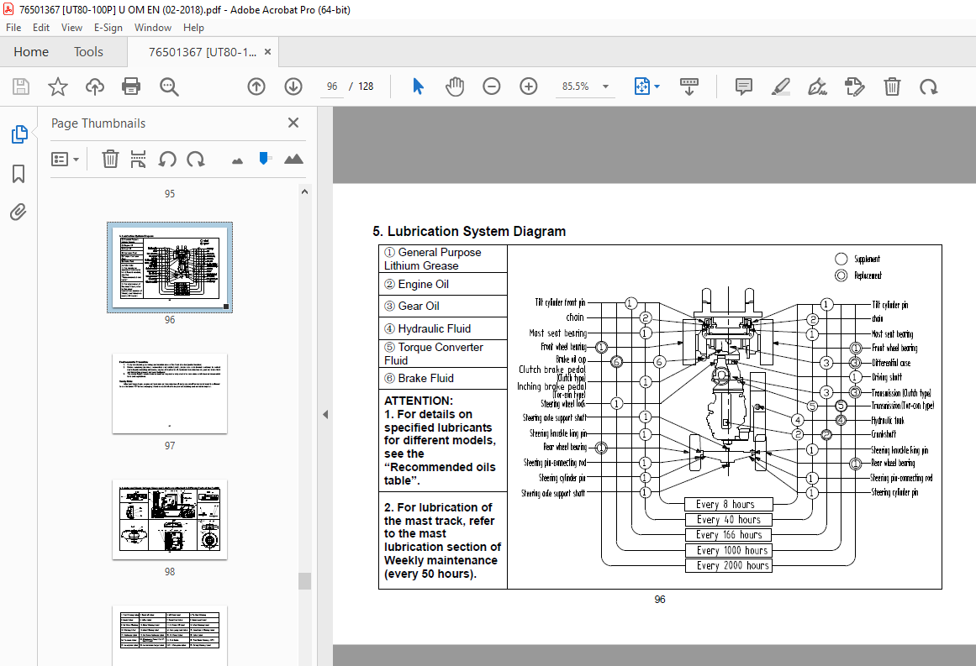Reduce thumbnail size small mountain icon
The image size is (976, 666).
(x=237, y=161)
